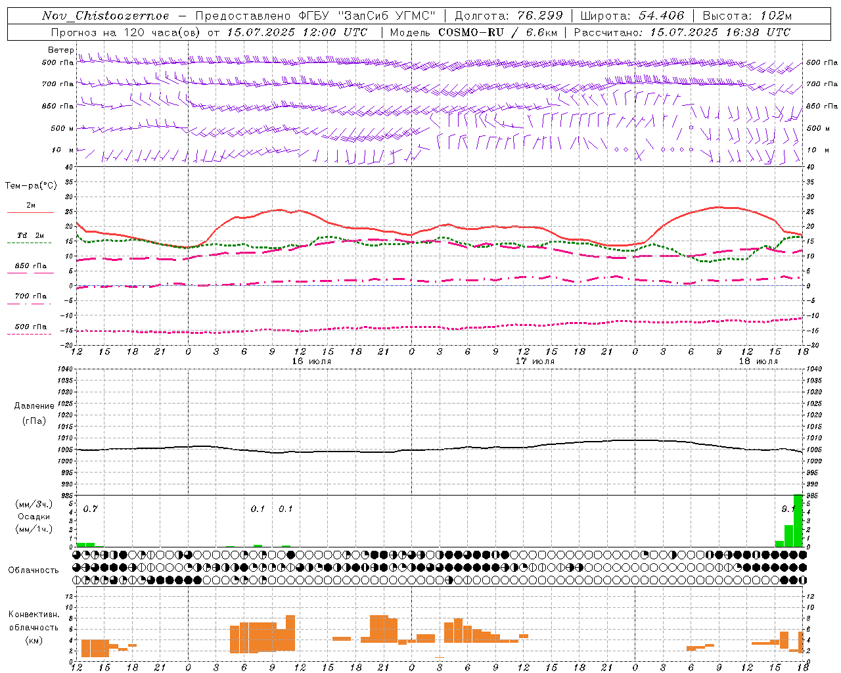Select the forecast start time 15.07.2025 12:00 UTC
The height and width of the screenshot is (673, 841).
(x=297, y=32)
